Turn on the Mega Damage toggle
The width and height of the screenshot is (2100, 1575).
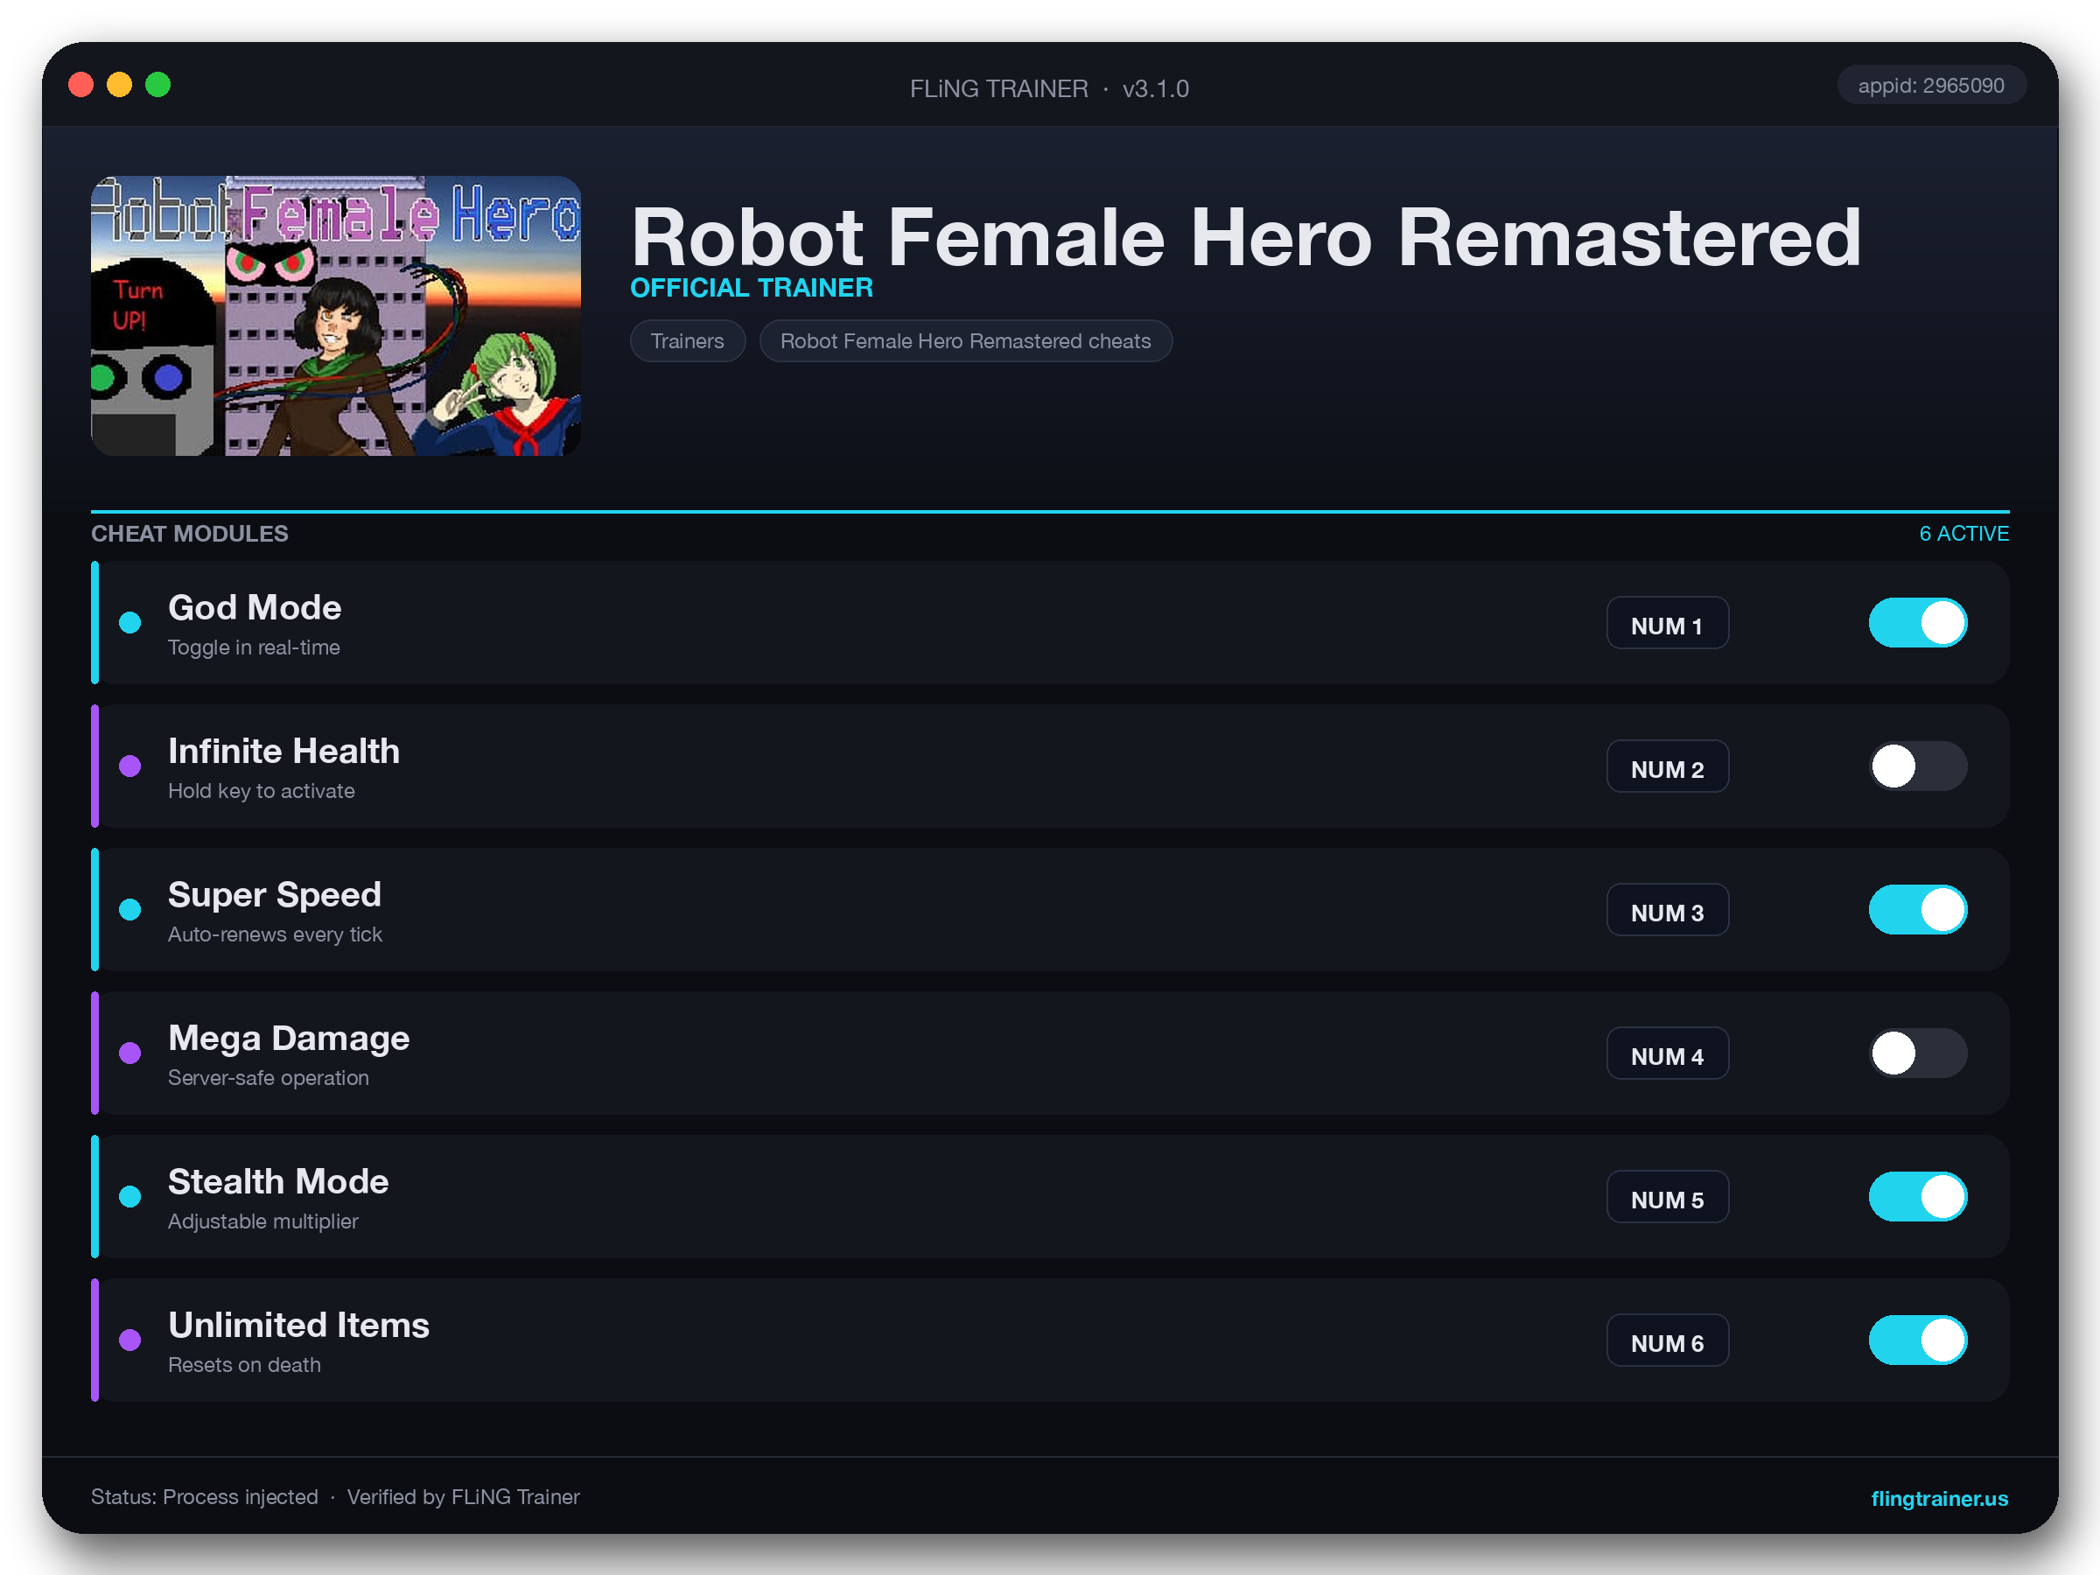click(x=1918, y=1053)
